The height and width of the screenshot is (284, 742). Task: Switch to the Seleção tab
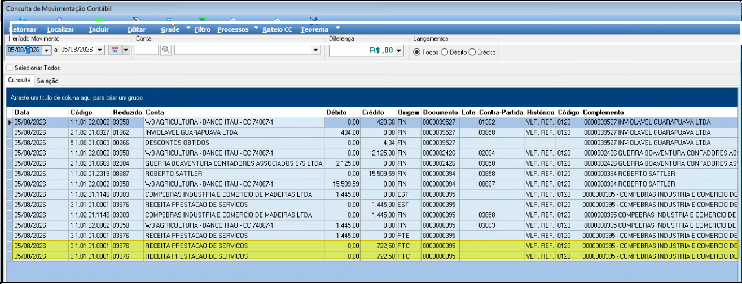(47, 81)
